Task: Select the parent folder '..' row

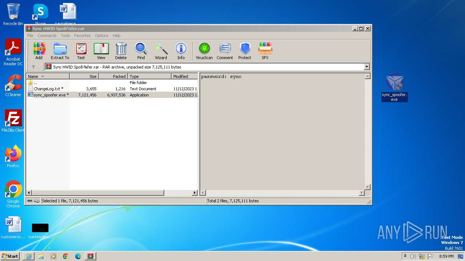Action: pos(112,83)
